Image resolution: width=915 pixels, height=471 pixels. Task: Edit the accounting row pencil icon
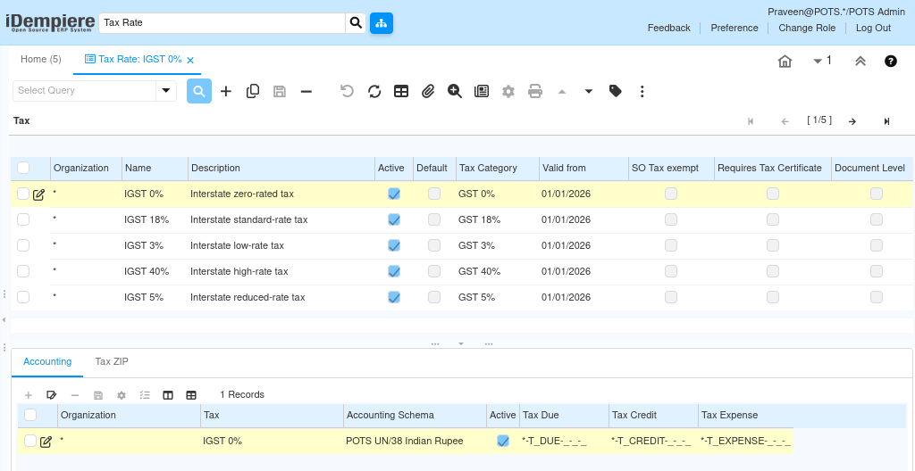pos(46,442)
